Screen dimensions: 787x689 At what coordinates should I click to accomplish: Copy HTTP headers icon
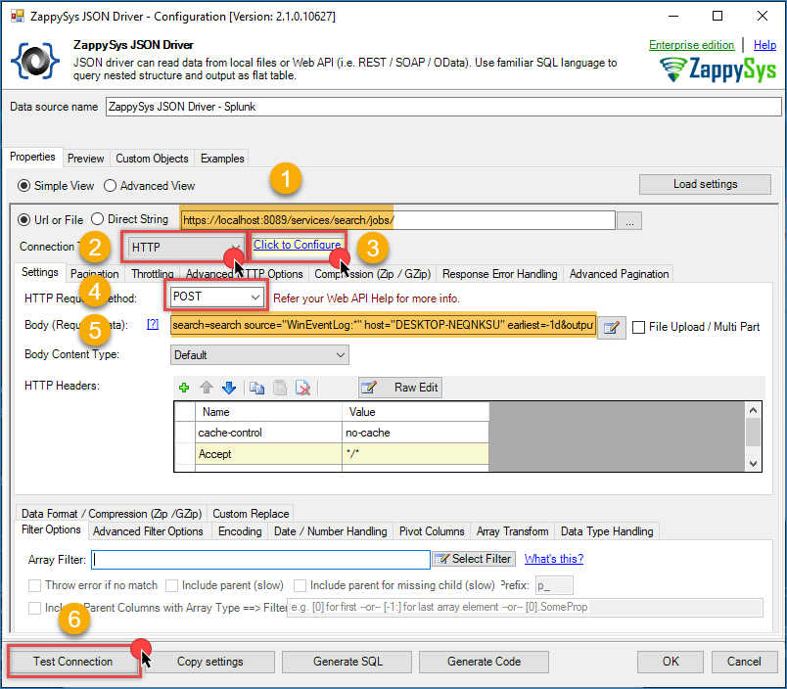pos(257,388)
